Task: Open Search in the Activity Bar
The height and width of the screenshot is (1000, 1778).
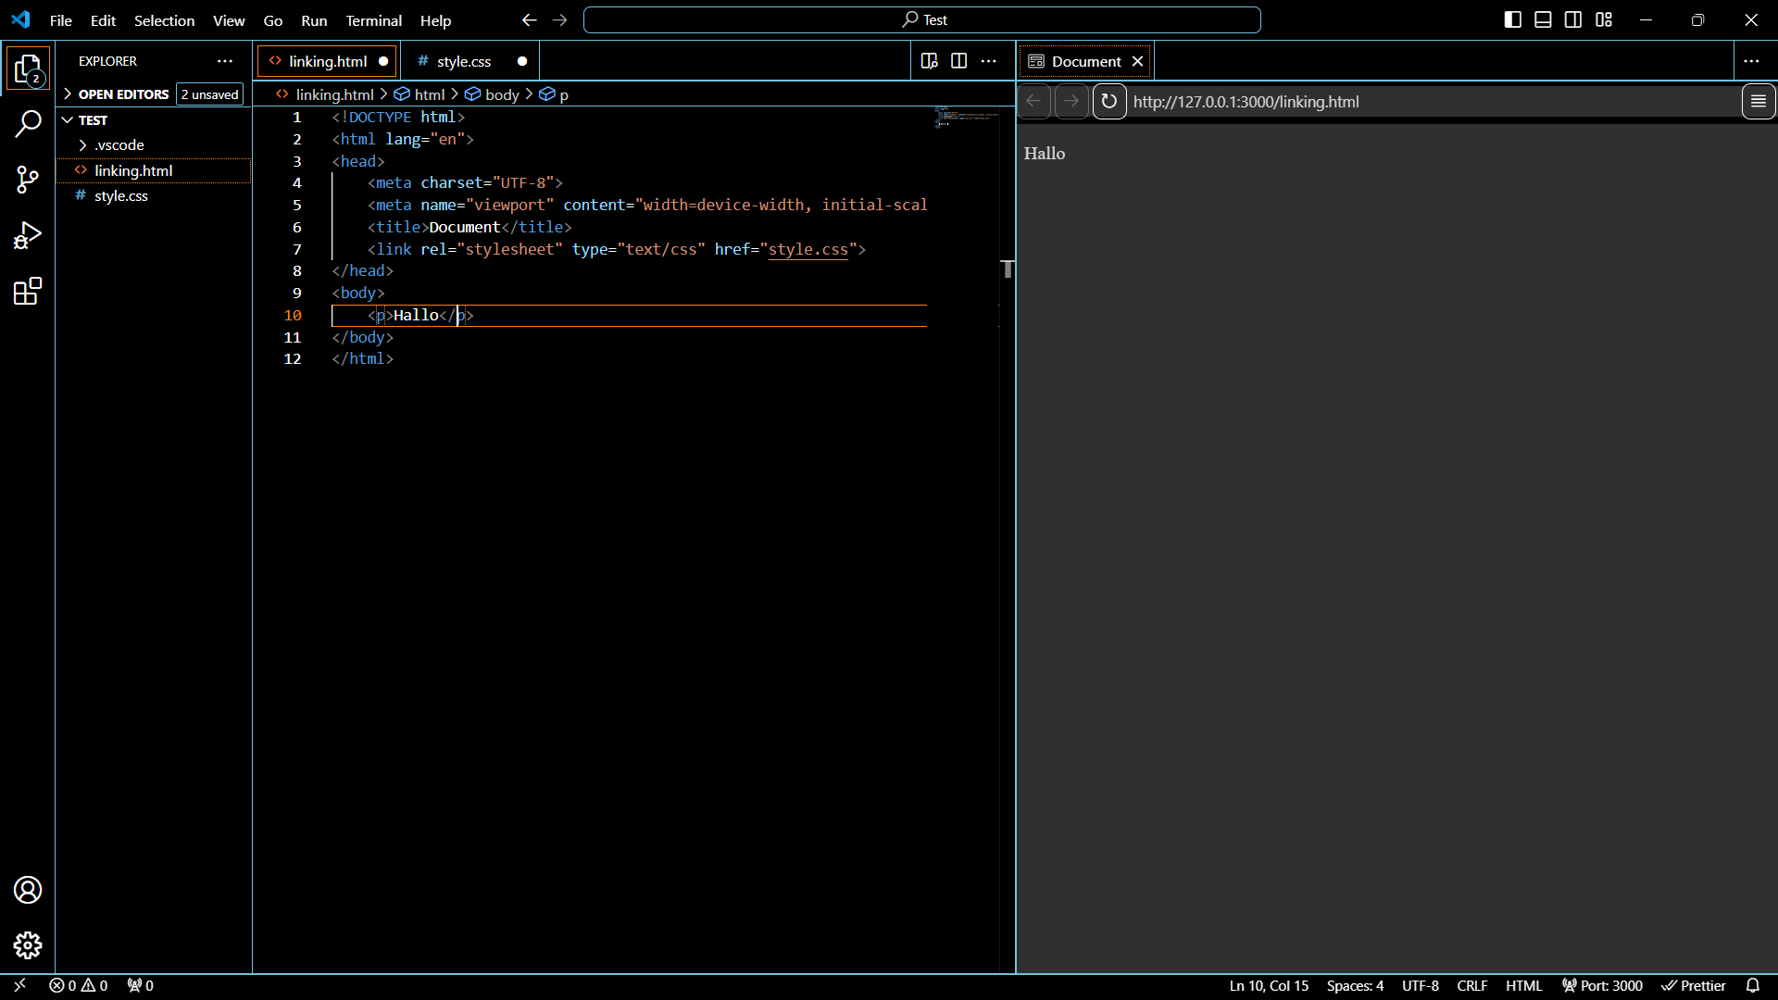Action: 28,123
